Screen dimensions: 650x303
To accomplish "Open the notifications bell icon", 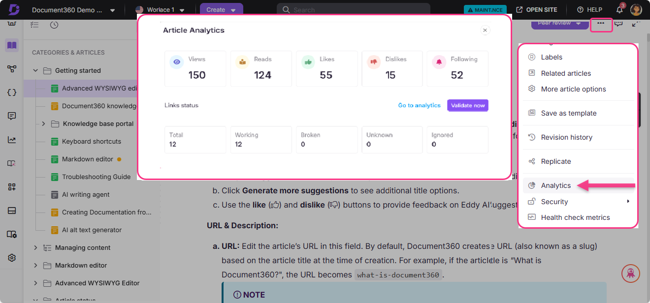I will click(619, 10).
